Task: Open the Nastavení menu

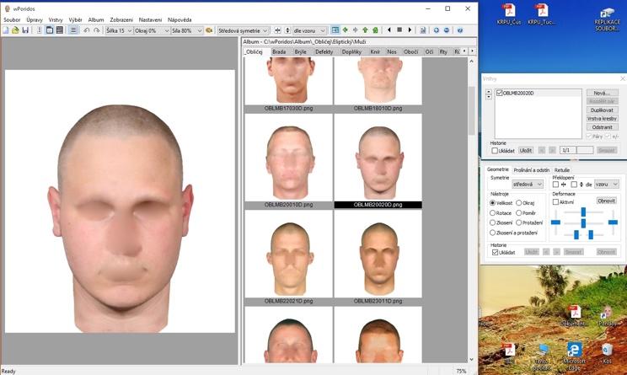Action: pyautogui.click(x=150, y=19)
